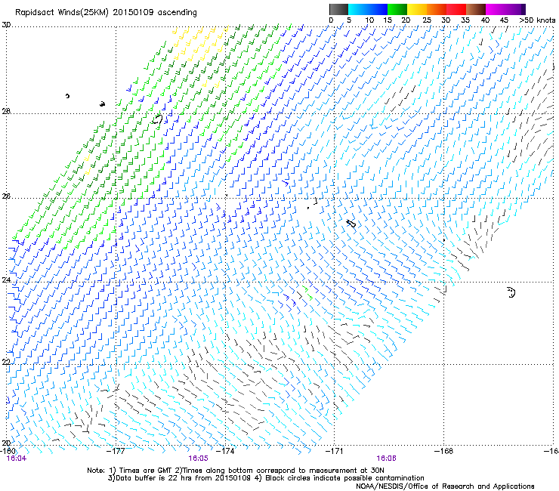Click the "Data buffer is 22 hrs" note line
559x491 pixels.
coord(266,478)
